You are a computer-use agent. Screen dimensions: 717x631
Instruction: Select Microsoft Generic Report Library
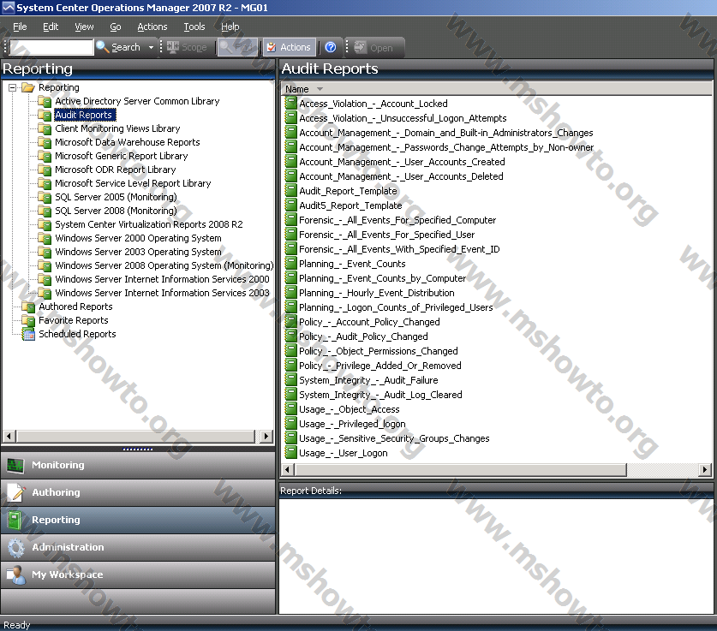[122, 156]
